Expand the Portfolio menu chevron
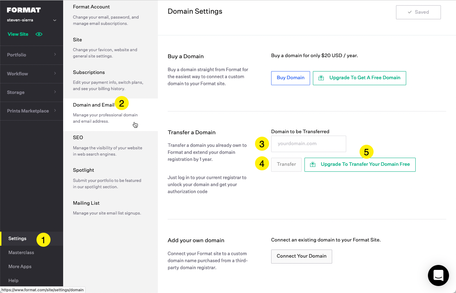Viewport: 456px width, 293px height. point(55,55)
